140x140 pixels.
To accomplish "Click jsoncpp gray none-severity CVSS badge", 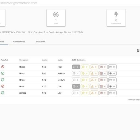I will click(76, 93).
